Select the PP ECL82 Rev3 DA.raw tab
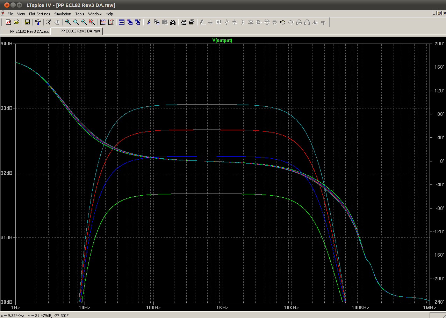 pos(77,31)
